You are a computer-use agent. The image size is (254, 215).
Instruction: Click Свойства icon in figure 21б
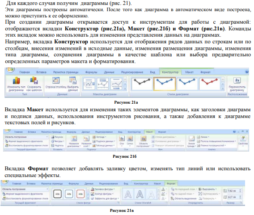pyautogui.click(x=243, y=139)
